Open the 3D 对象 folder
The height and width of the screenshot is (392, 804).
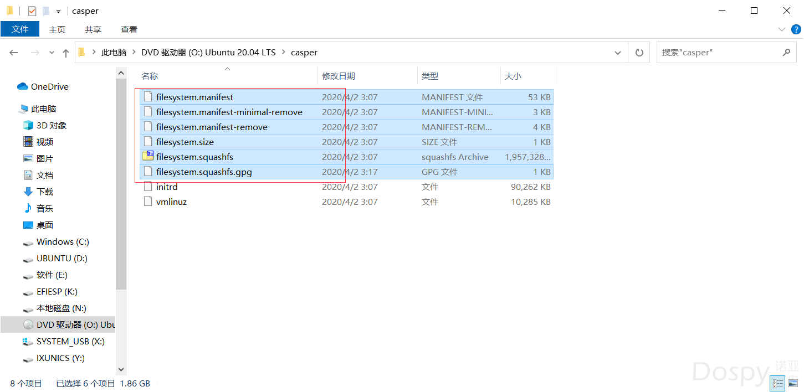(x=52, y=125)
